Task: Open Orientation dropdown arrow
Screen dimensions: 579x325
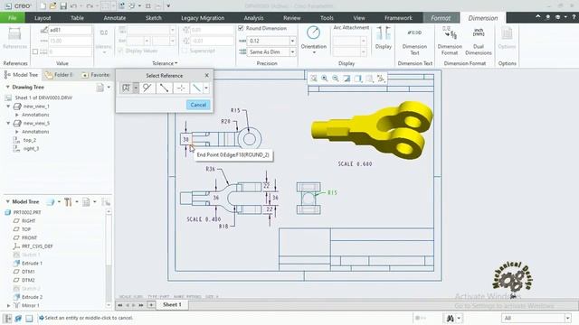Action: pos(314,52)
